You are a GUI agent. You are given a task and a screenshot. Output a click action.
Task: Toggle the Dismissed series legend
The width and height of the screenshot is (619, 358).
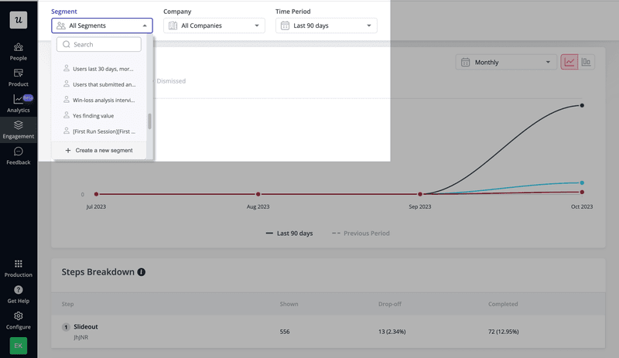coord(170,81)
